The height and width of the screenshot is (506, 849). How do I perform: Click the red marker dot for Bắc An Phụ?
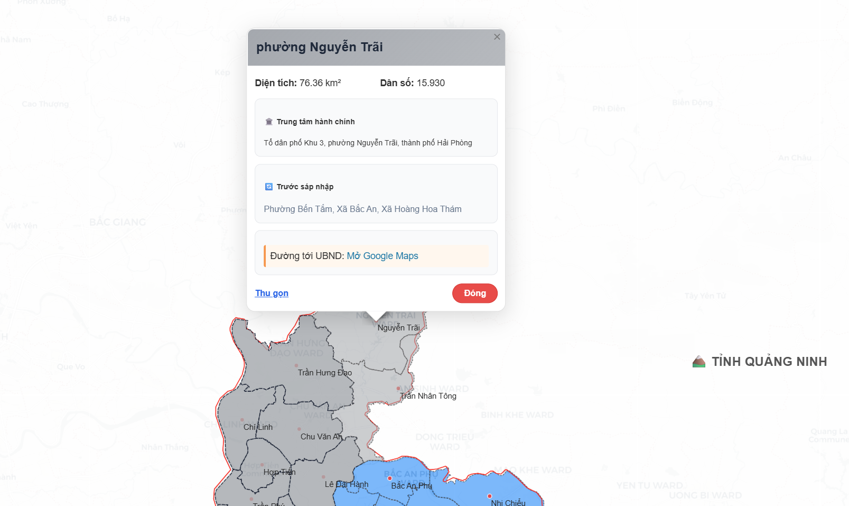coord(390,478)
